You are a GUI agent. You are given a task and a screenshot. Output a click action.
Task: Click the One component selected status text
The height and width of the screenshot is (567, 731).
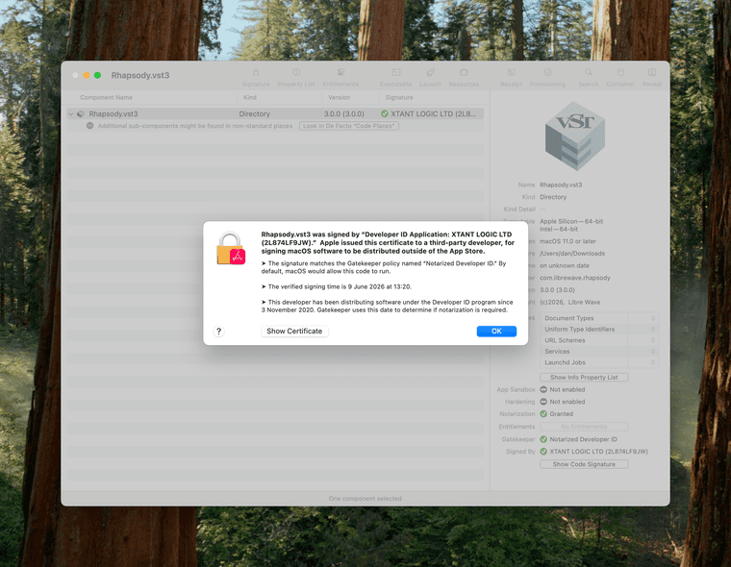pos(365,499)
